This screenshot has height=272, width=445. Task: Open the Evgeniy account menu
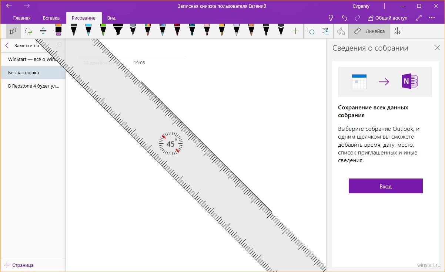[362, 6]
